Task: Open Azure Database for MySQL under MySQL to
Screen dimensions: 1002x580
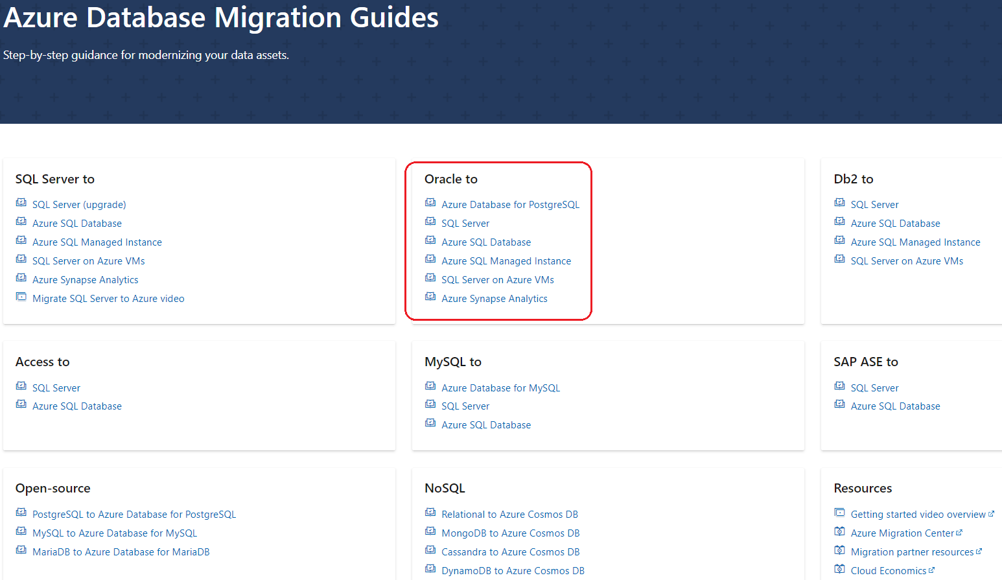Action: (501, 388)
